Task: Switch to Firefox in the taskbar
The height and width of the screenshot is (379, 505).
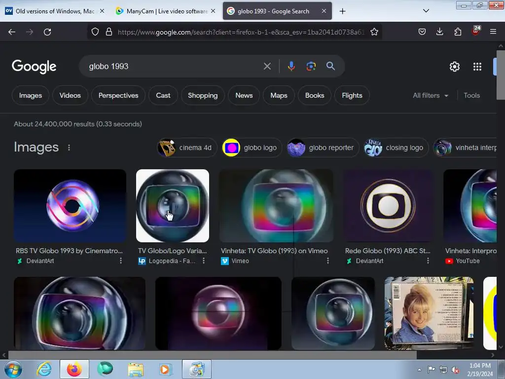Action: click(74, 369)
